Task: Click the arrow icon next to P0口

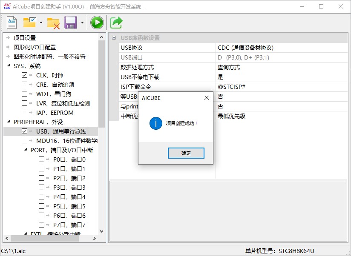Action: (48, 159)
